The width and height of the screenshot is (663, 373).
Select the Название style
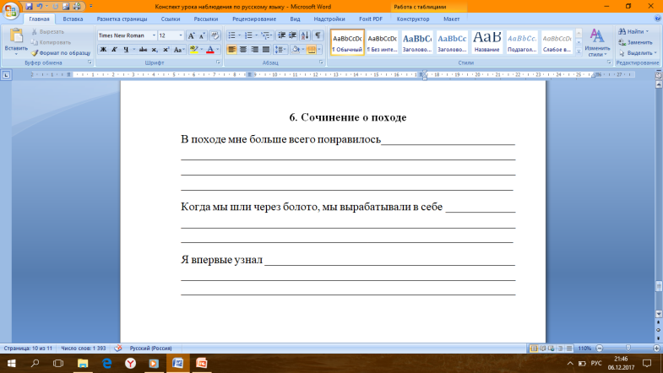click(x=486, y=42)
